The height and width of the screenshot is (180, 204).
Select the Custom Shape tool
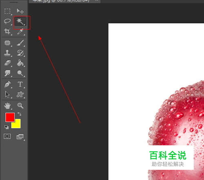[20, 94]
